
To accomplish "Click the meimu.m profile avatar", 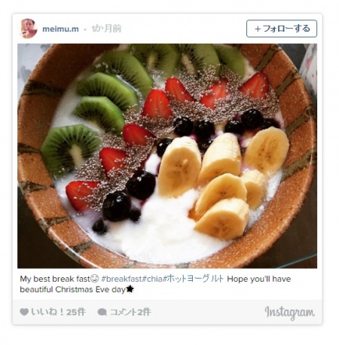I will [29, 29].
